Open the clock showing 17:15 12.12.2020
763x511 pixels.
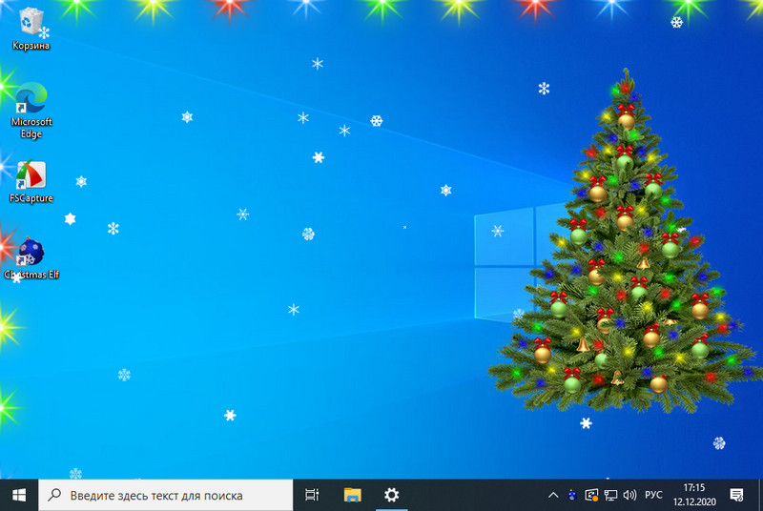(x=694, y=495)
